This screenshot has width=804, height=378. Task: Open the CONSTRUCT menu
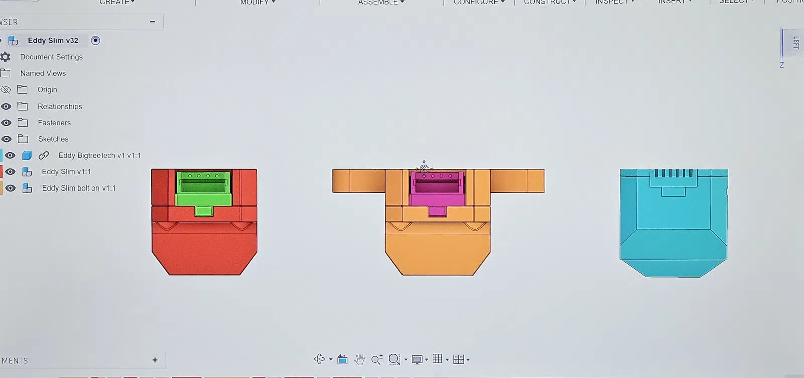pyautogui.click(x=550, y=2)
